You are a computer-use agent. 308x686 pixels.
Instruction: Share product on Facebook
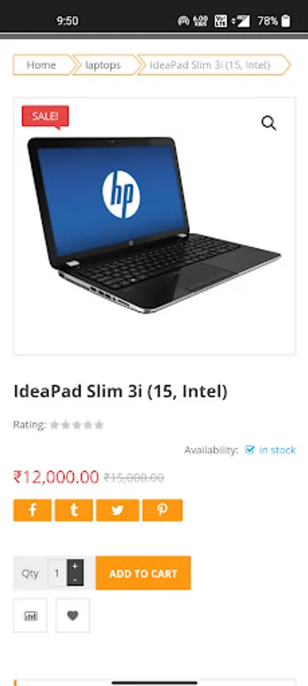32,510
